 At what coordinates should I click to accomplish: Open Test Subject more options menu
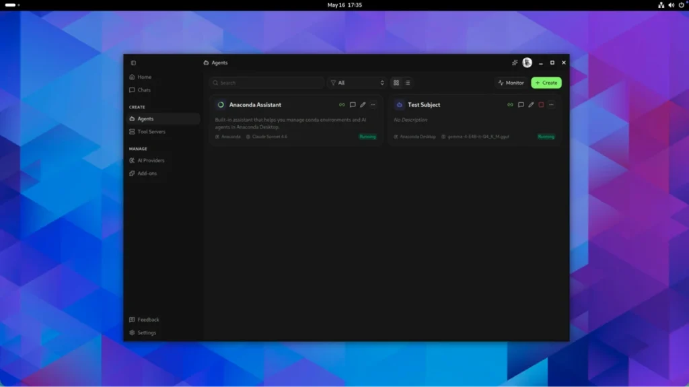coord(552,105)
